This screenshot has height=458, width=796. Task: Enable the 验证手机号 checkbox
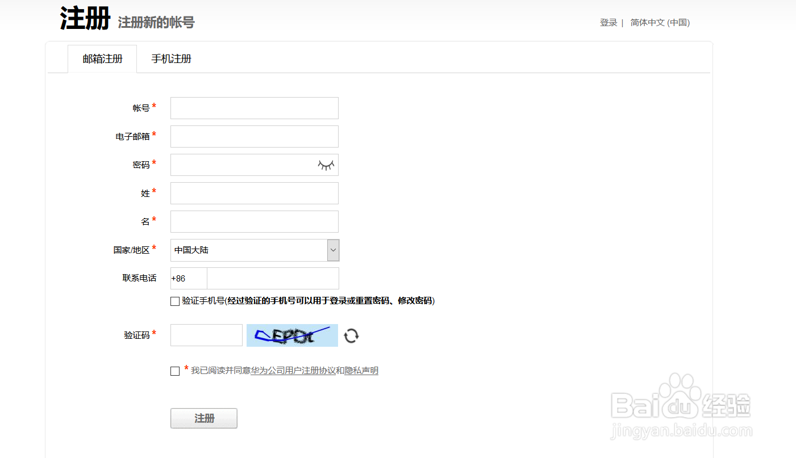(x=175, y=301)
